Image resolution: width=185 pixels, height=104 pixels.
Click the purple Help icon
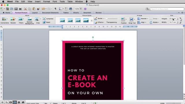tap(85, 9)
